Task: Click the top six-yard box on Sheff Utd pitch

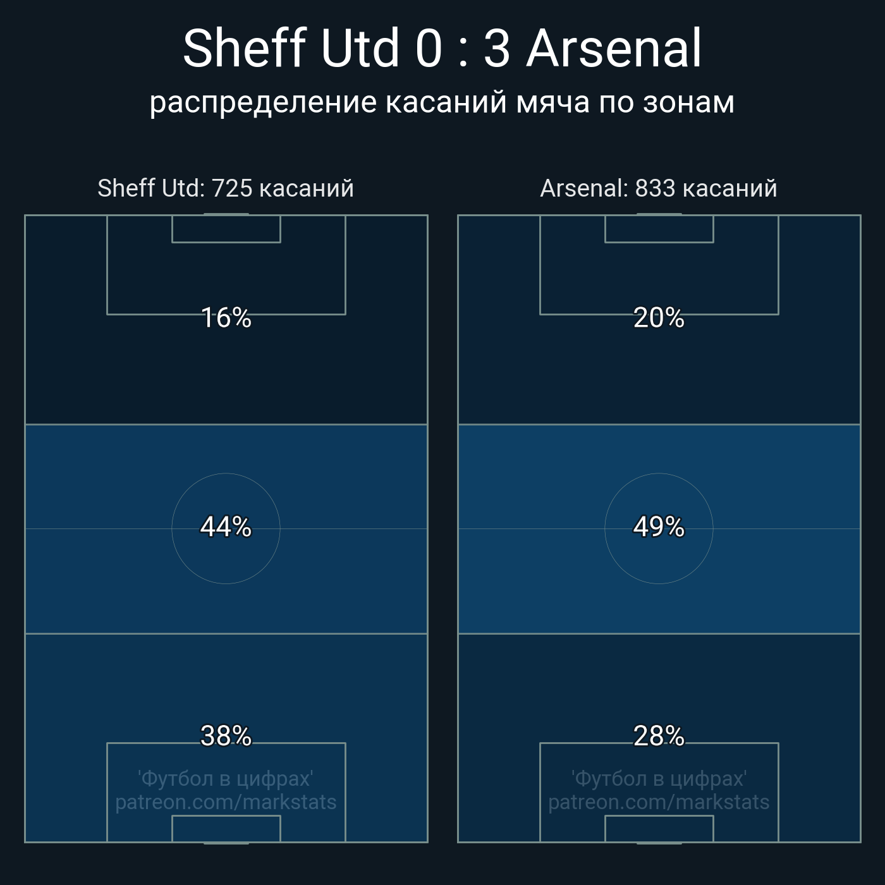Action: 226,229
